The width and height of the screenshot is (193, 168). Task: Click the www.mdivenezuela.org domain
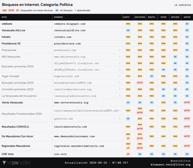pos(70,57)
